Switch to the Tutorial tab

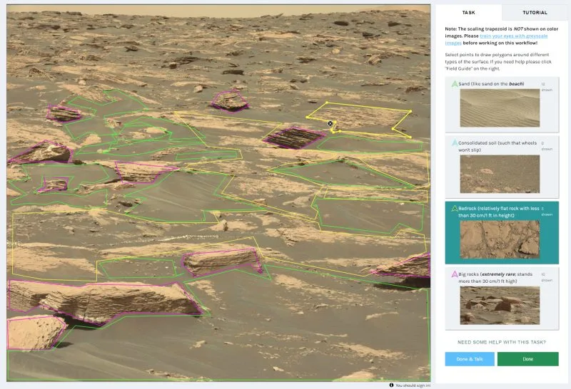[x=535, y=12]
